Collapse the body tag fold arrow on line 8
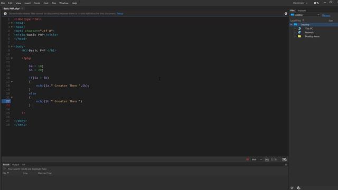The image size is (338, 190). tap(12, 46)
